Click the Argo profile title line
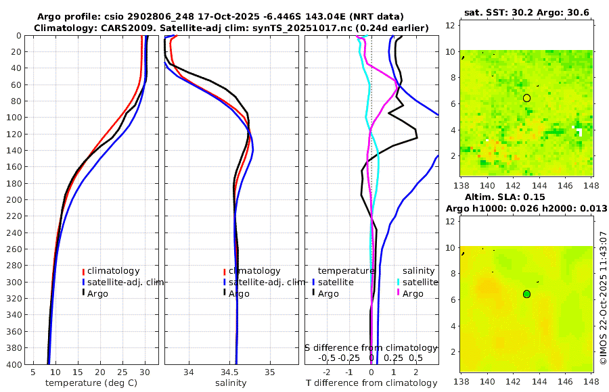The height and width of the screenshot is (392, 609). pos(220,17)
